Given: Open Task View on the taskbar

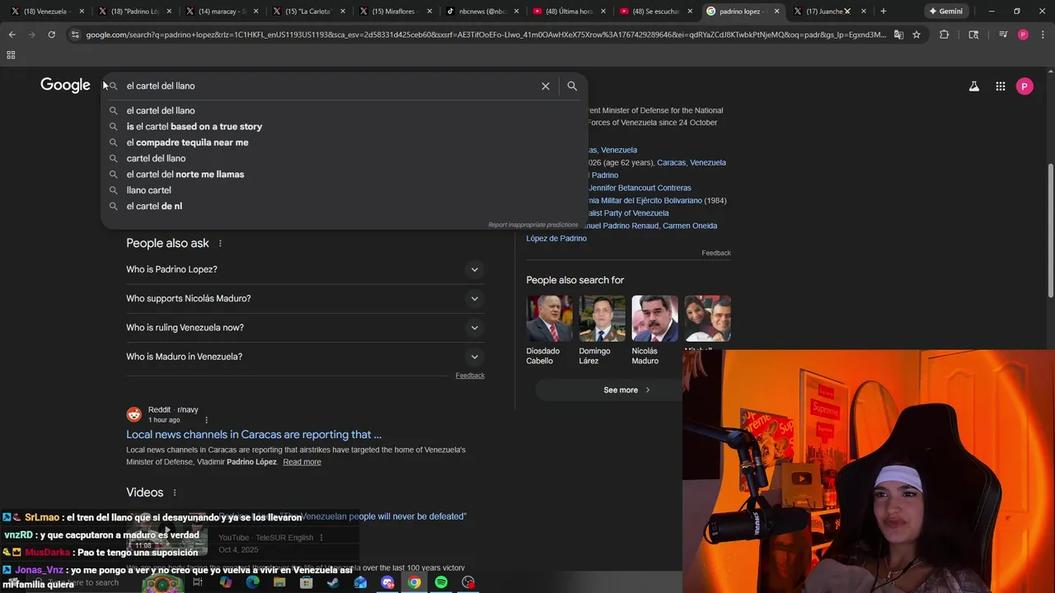Looking at the screenshot, I should 198,582.
